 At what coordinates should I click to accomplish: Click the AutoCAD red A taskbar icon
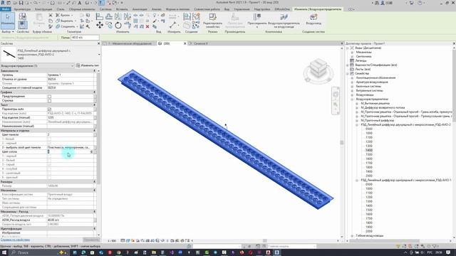(x=268, y=252)
